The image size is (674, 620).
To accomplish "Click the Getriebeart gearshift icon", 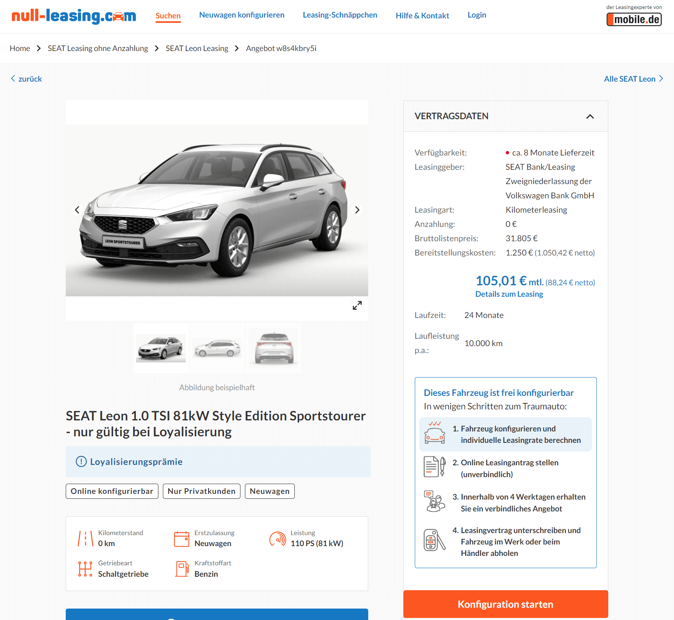I will point(85,569).
